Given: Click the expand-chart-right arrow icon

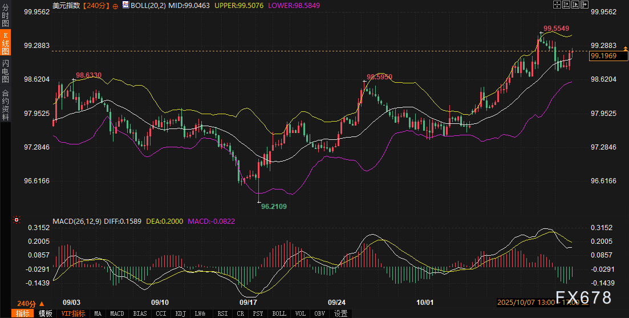Looking at the screenshot, I should (583, 5).
